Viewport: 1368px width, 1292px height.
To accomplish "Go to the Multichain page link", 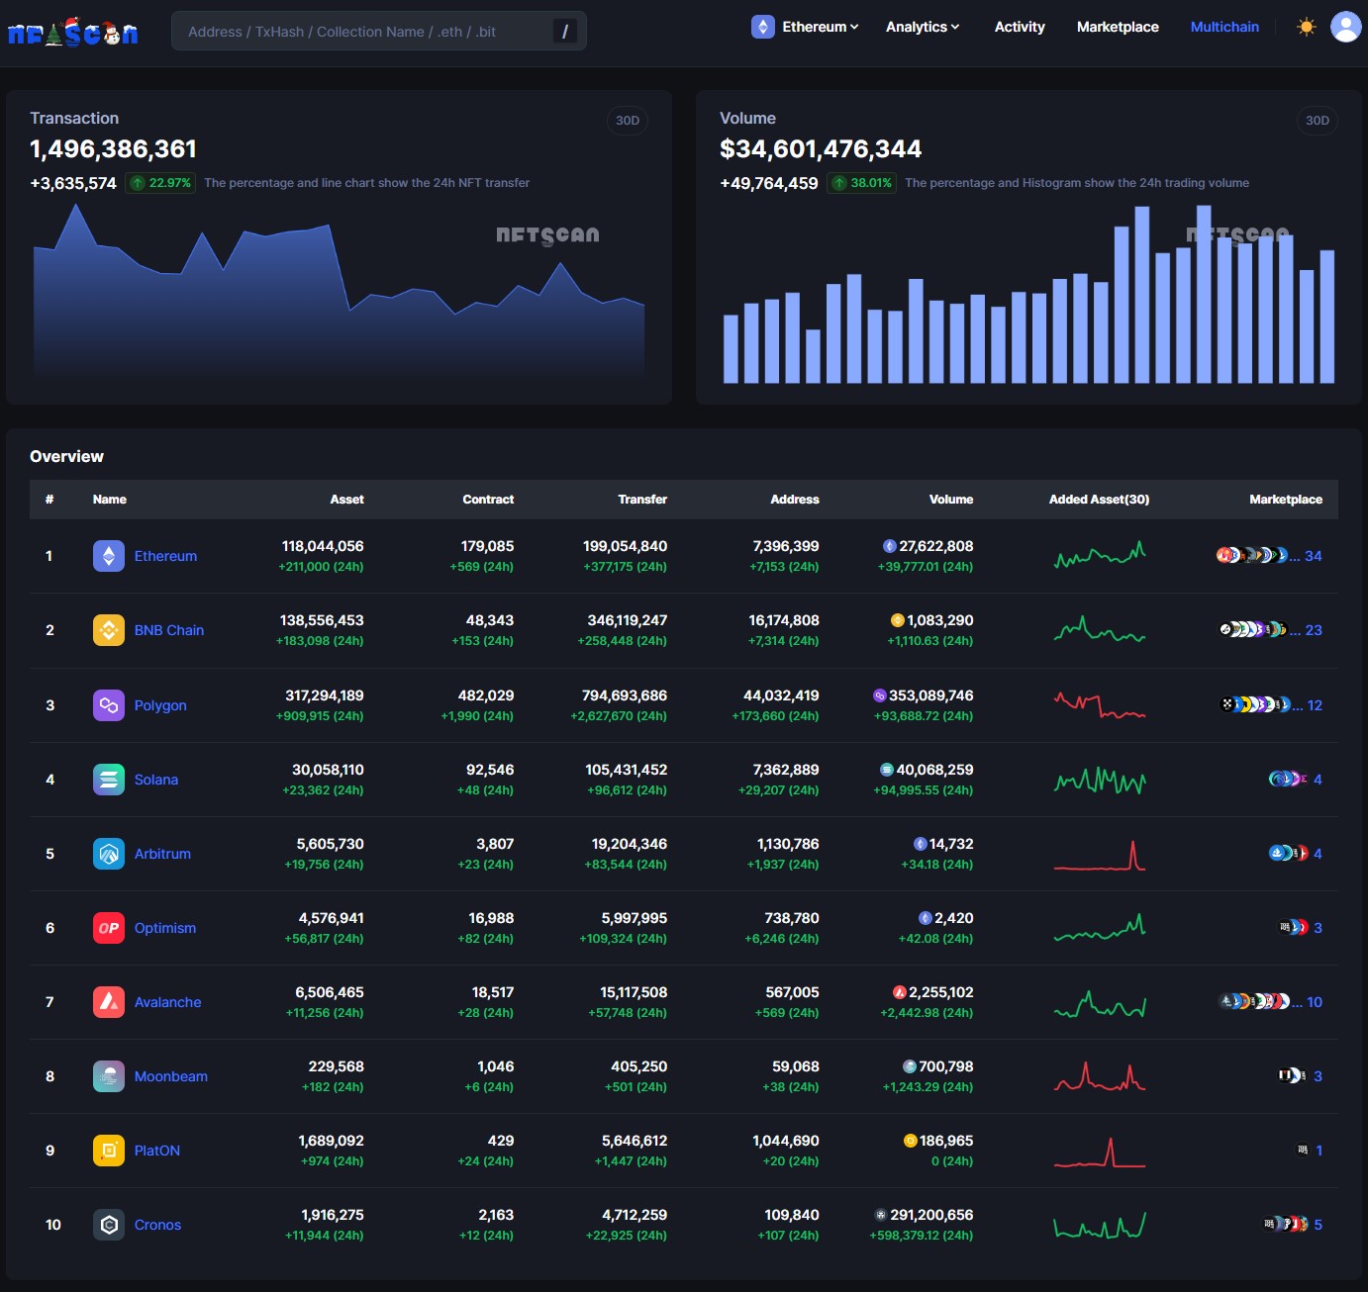I will click(1224, 27).
